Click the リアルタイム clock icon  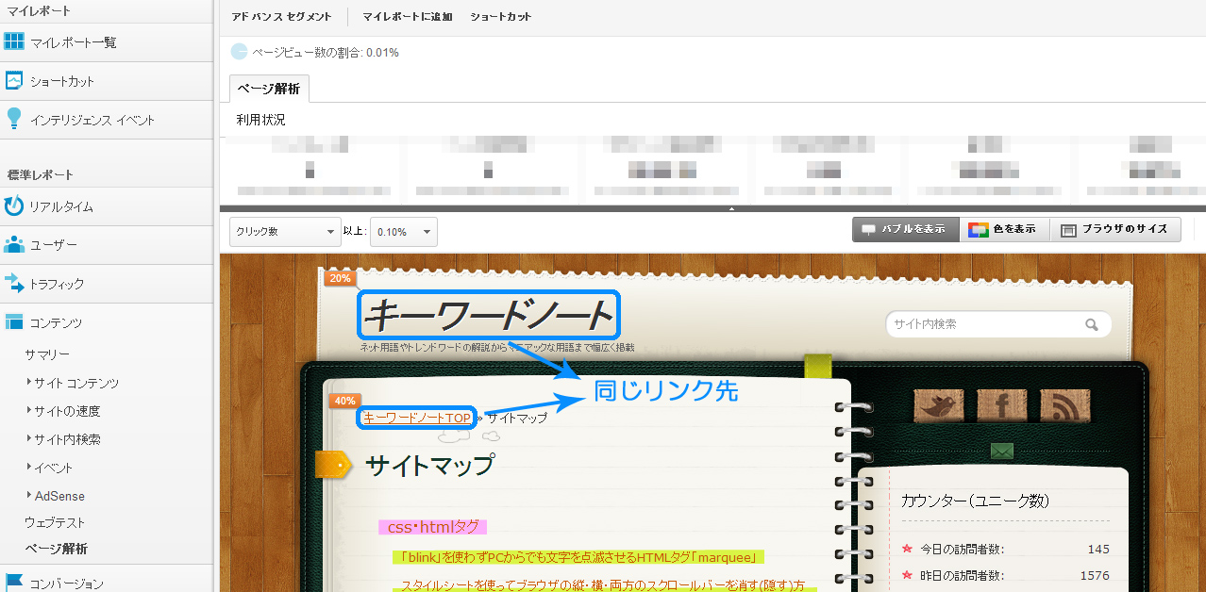(13, 206)
